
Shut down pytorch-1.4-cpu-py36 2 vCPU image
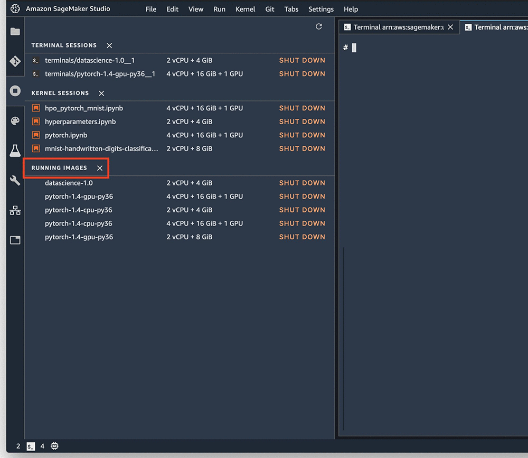click(x=302, y=210)
